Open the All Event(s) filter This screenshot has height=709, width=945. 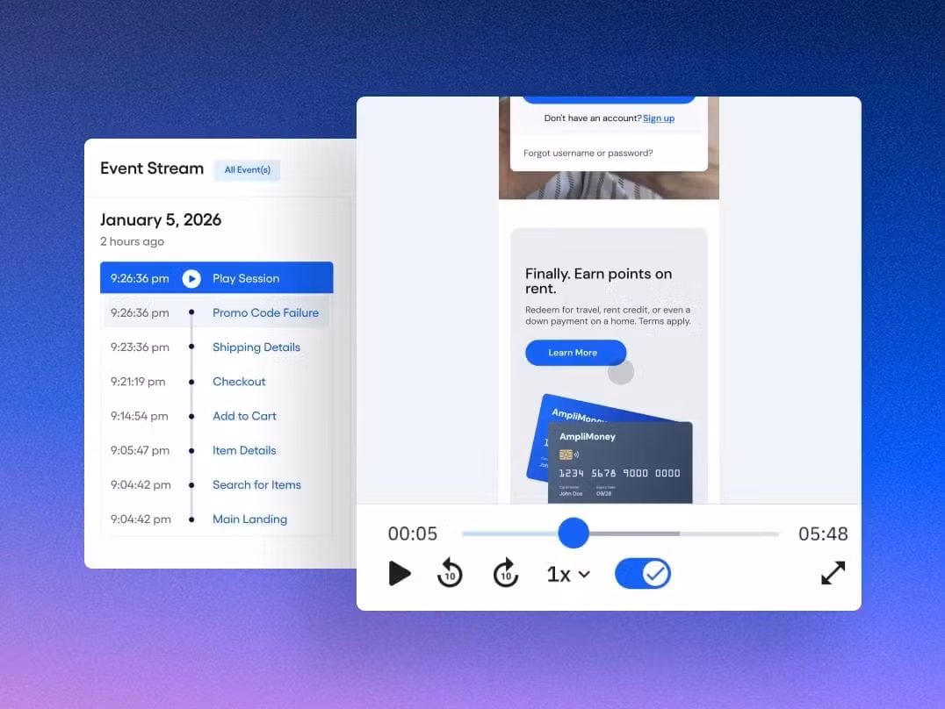click(247, 169)
